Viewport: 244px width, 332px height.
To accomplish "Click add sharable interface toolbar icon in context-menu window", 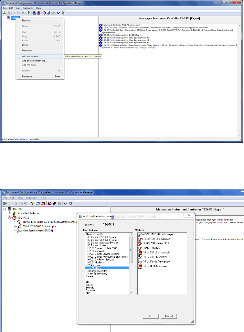I will tap(49, 13).
